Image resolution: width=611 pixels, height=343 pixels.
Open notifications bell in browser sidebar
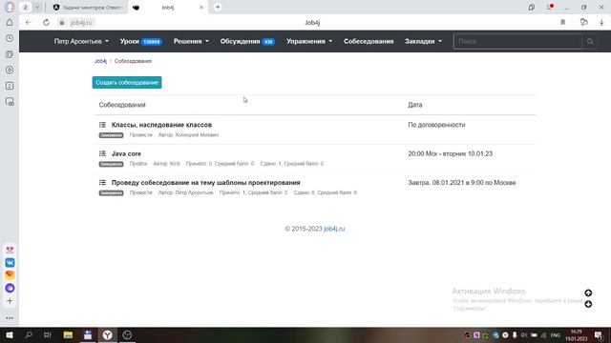click(10, 23)
